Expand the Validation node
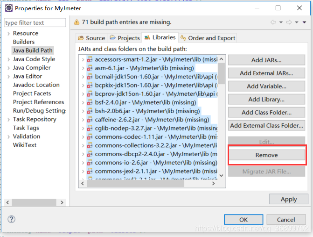 click(8, 137)
